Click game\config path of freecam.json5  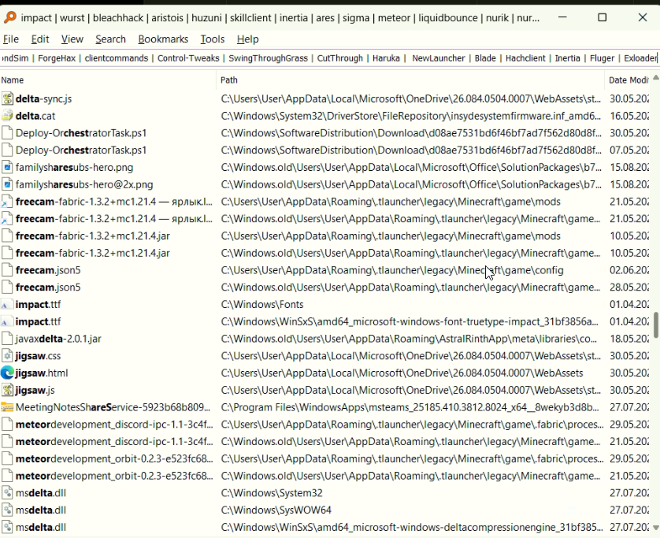392,270
